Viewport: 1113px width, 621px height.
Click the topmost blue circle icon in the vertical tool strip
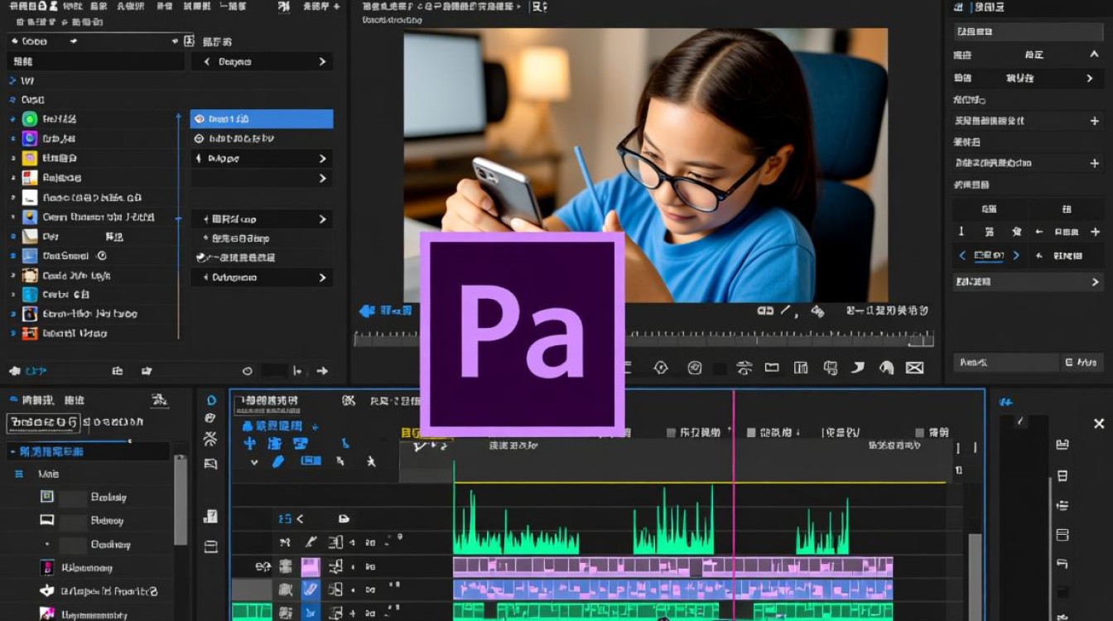[211, 401]
